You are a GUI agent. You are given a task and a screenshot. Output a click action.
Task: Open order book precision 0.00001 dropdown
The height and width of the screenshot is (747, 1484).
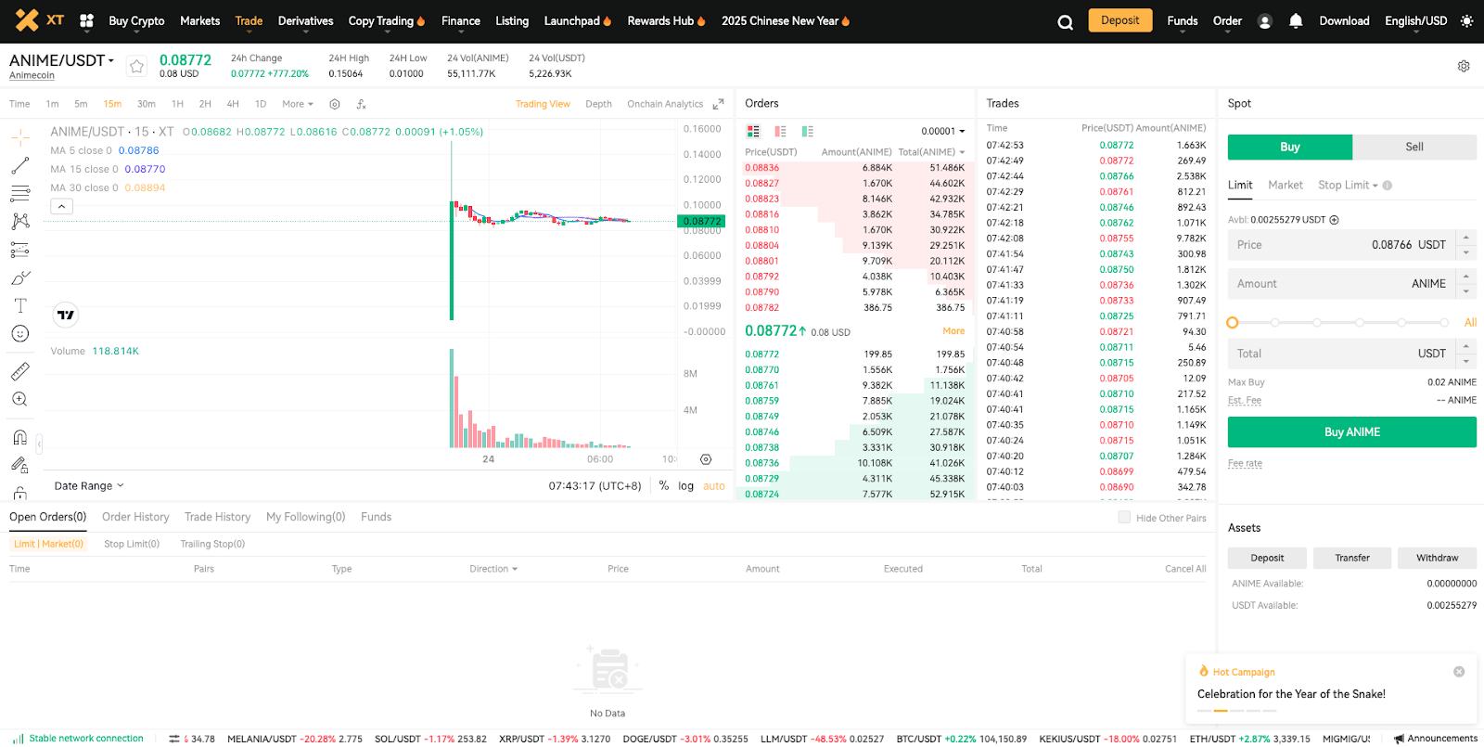tap(942, 132)
